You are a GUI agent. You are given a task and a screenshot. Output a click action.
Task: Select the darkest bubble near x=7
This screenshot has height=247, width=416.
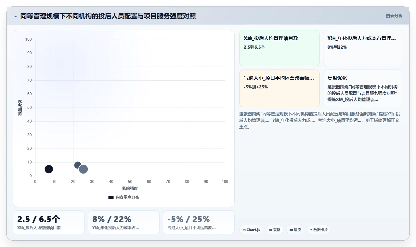(49, 169)
